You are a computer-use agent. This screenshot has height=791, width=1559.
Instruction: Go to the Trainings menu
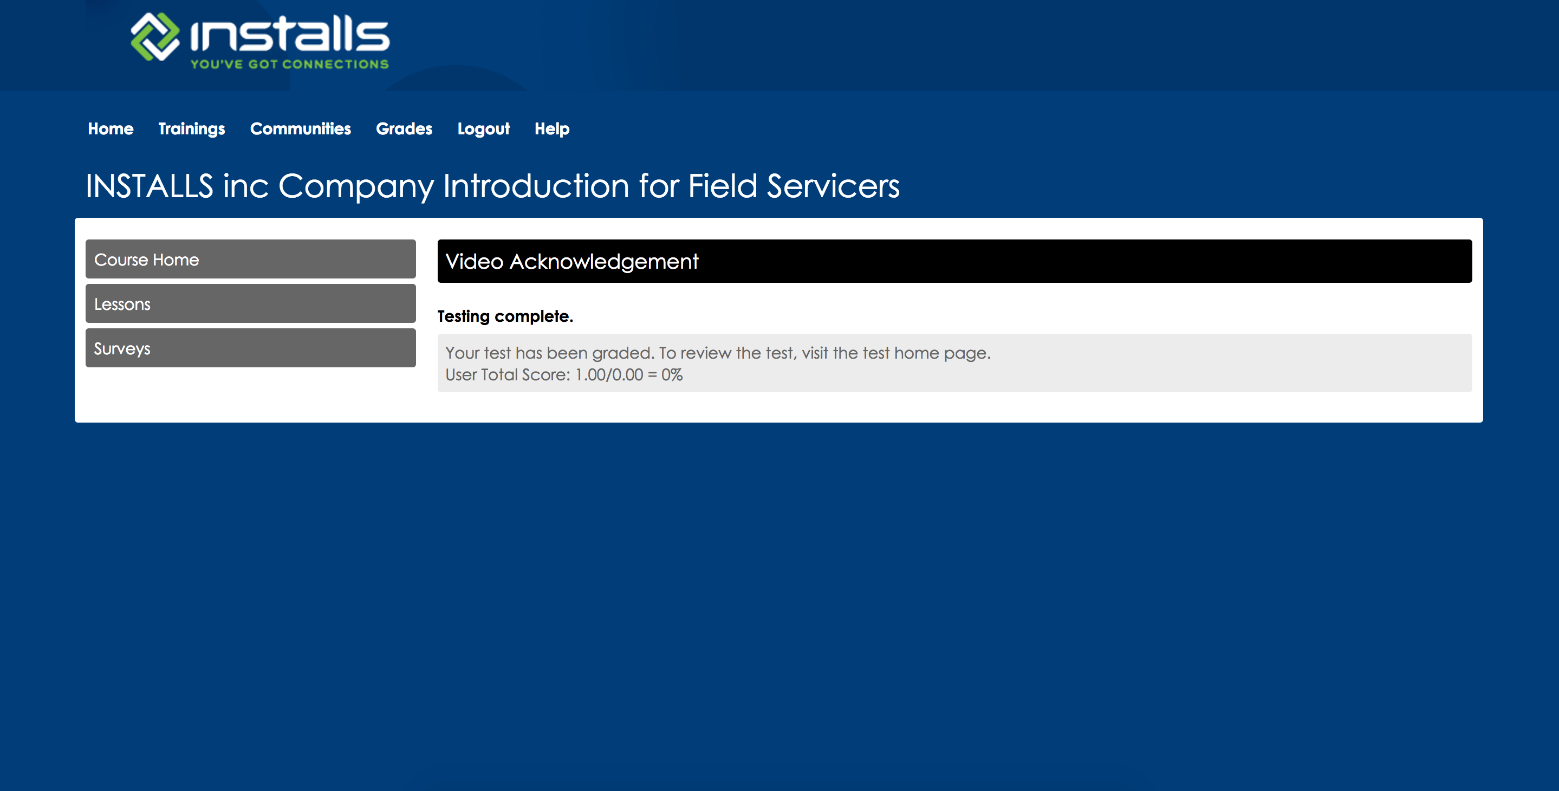[191, 129]
